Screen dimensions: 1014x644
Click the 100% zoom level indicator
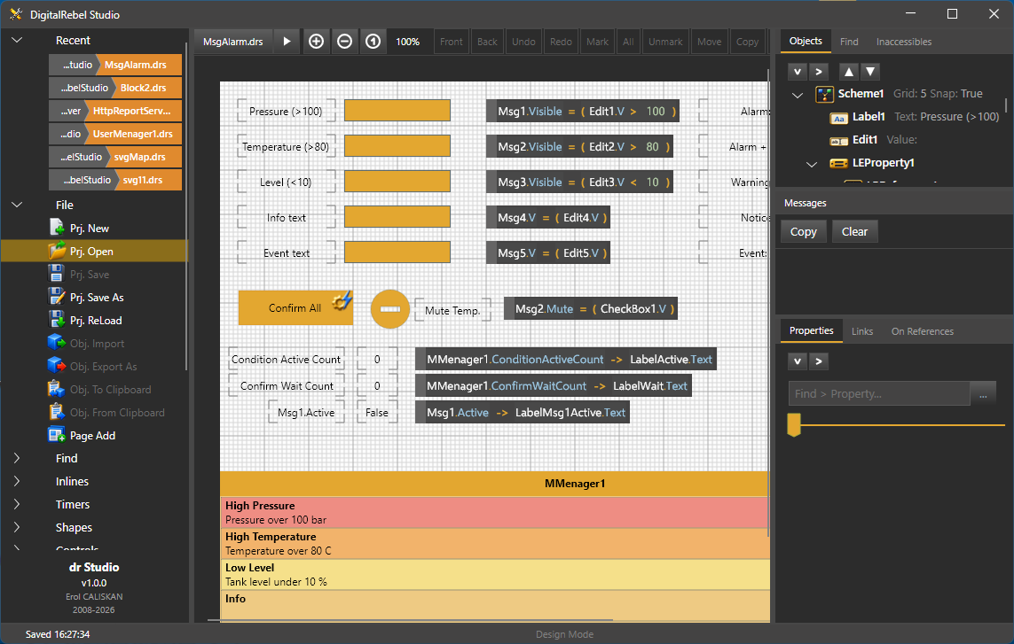point(407,42)
